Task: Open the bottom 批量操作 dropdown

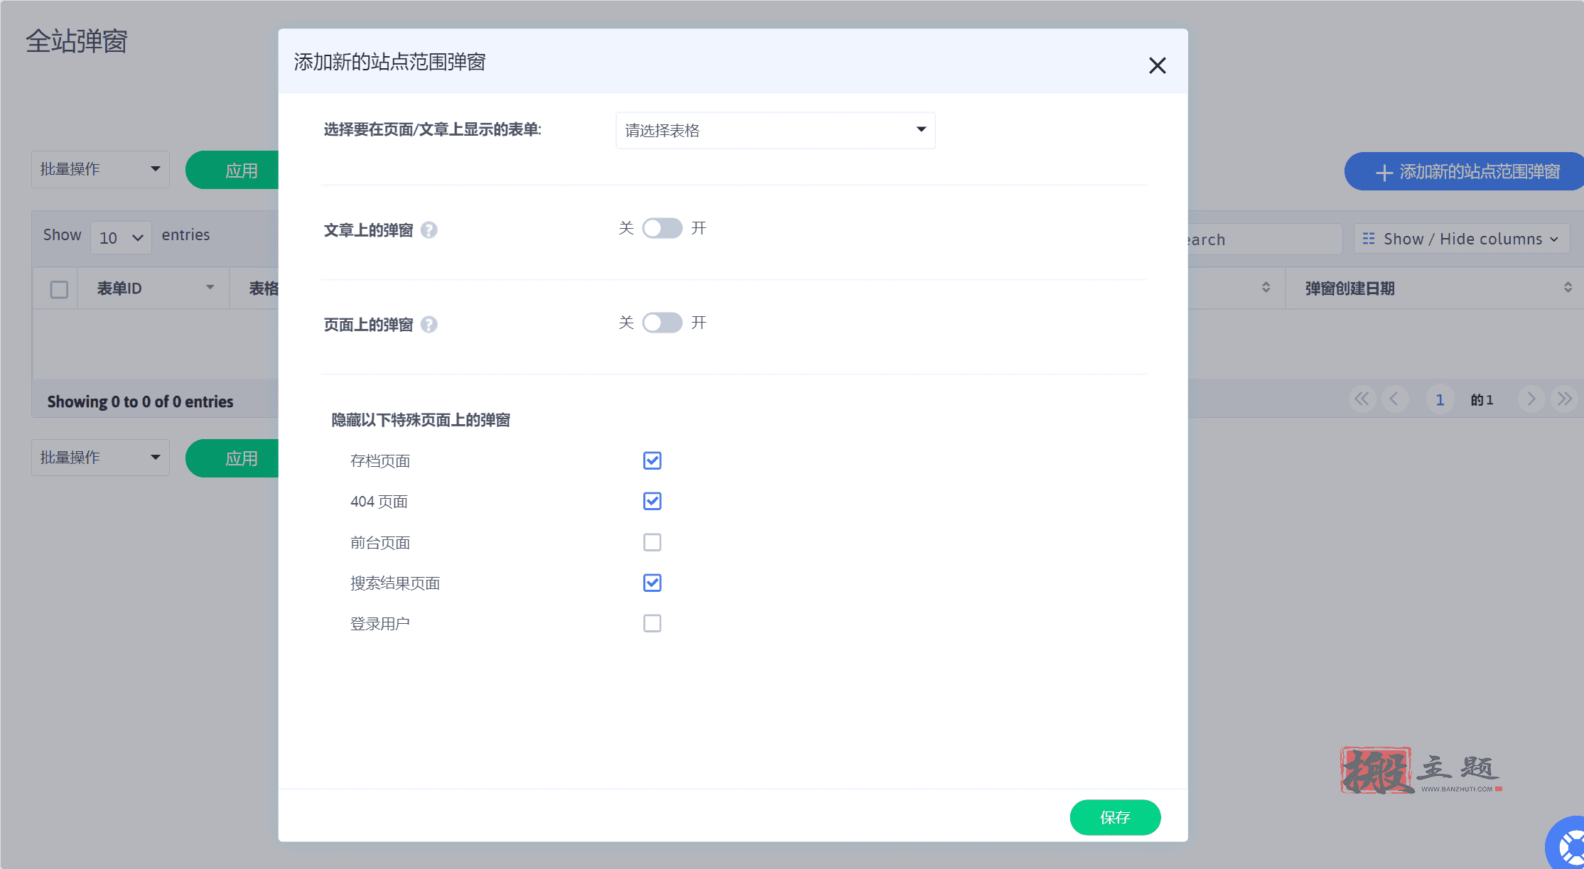Action: click(100, 458)
